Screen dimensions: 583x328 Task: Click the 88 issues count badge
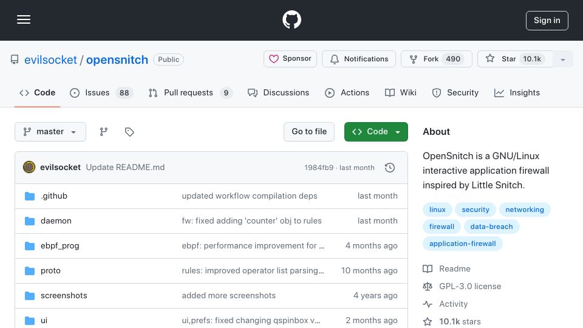124,93
